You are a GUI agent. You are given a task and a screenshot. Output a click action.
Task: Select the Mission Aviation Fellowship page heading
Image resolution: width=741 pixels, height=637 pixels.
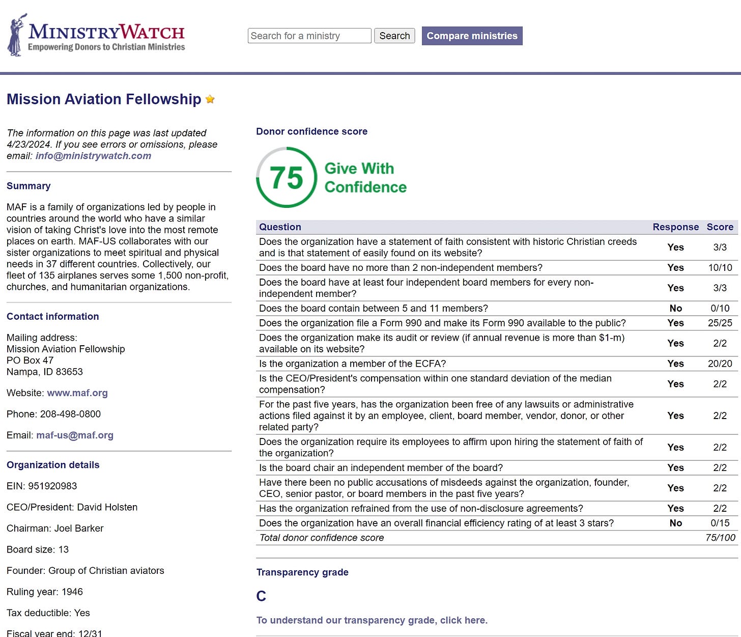(x=104, y=99)
